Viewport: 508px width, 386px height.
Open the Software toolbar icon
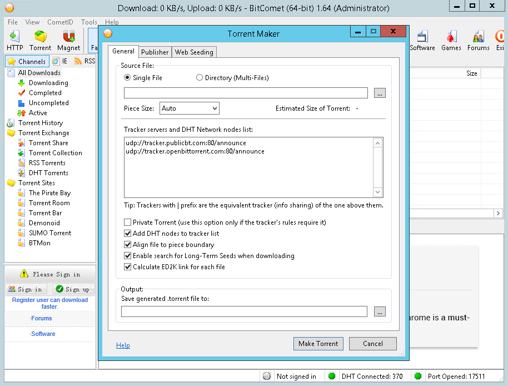tap(422, 40)
